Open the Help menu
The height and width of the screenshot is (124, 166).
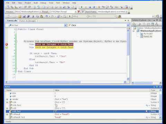[x=74, y=3]
